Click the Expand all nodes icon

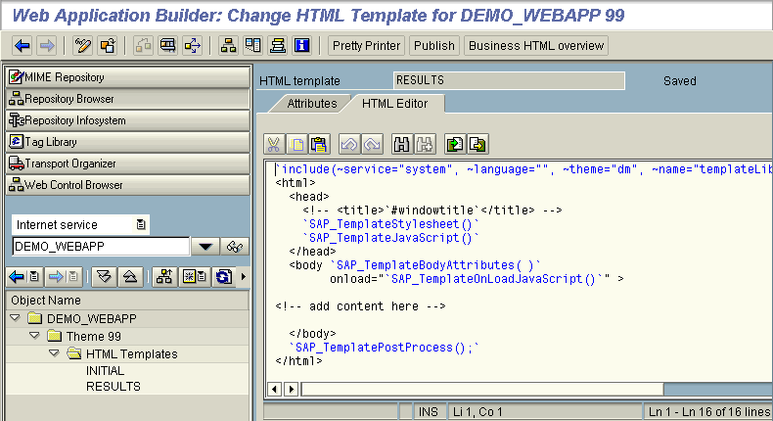[104, 276]
